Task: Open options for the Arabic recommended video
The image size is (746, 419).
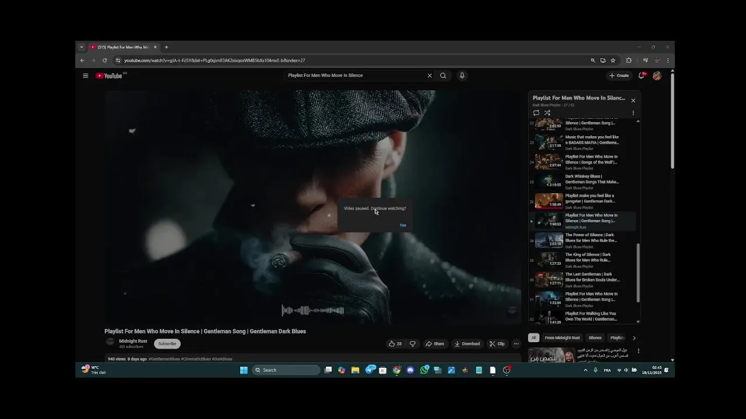Action: [x=638, y=351]
